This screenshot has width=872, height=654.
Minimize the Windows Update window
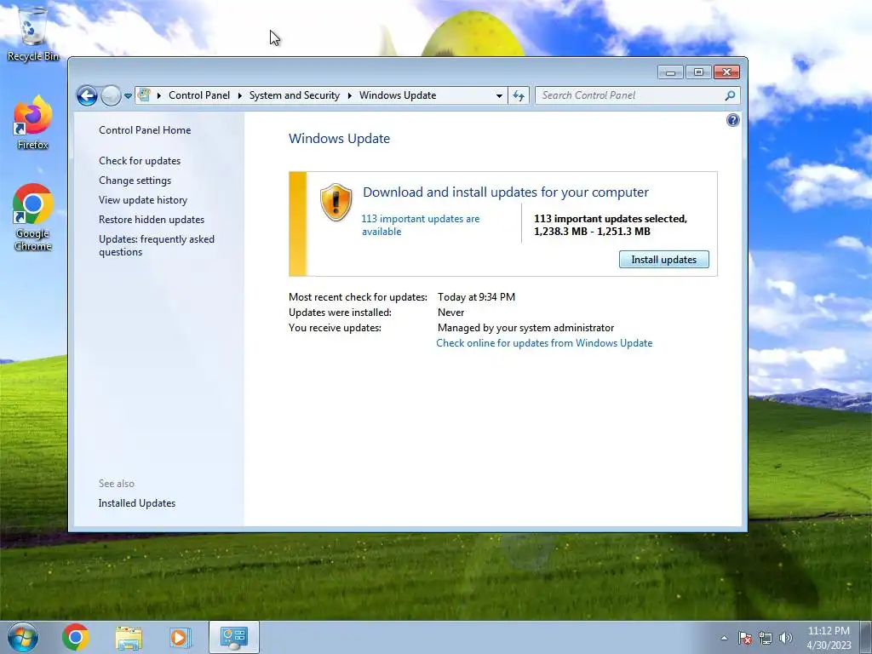click(x=671, y=72)
